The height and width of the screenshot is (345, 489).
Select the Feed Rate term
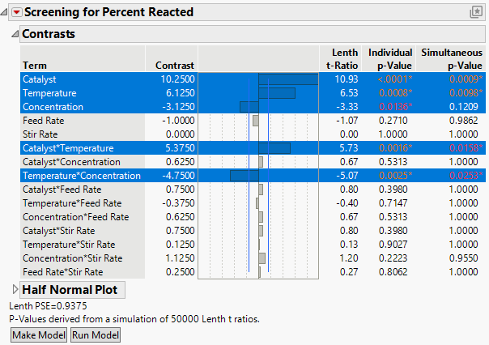[44, 121]
